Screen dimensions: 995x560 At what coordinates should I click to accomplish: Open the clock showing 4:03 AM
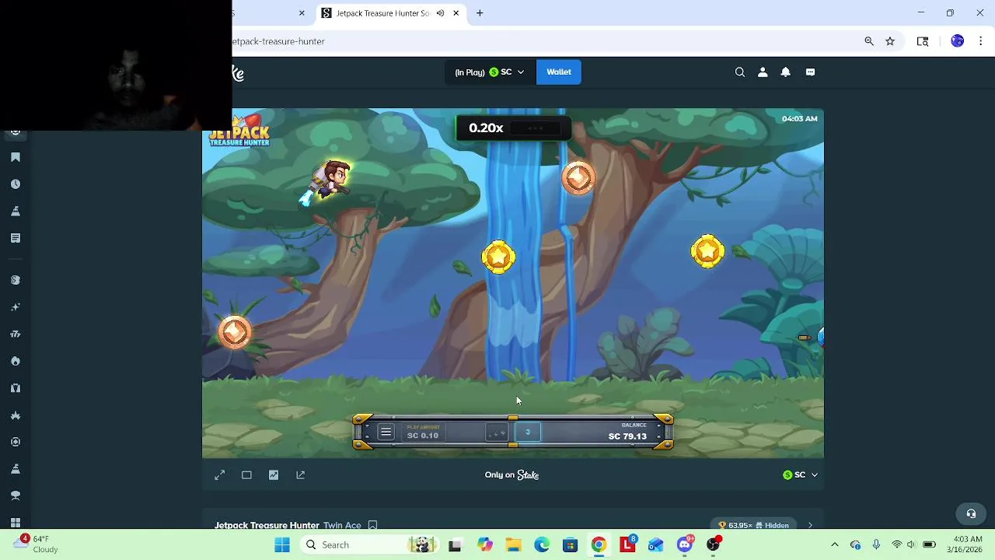[967, 544]
